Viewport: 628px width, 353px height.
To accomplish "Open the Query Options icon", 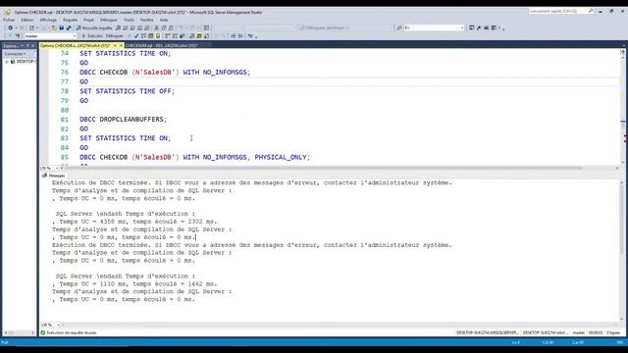I will coord(150,36).
